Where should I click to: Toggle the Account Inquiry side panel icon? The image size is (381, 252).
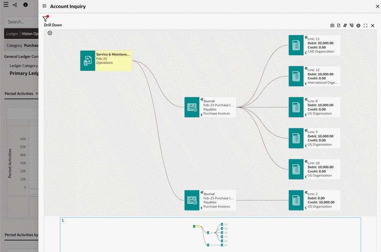(x=45, y=6)
